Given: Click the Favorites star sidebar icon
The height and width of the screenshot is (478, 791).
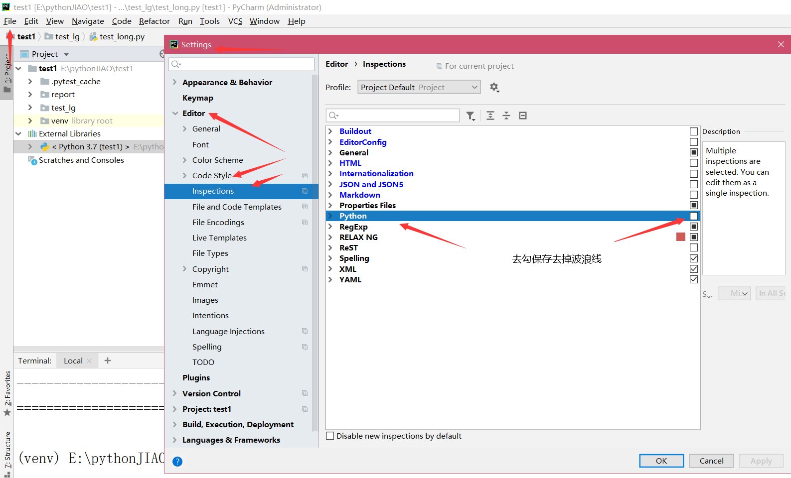Looking at the screenshot, I should (7, 413).
